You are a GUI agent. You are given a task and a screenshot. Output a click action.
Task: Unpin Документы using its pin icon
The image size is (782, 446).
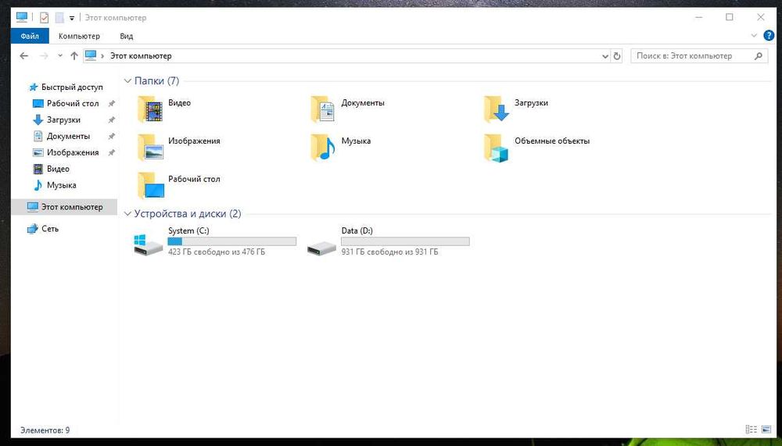tap(112, 136)
